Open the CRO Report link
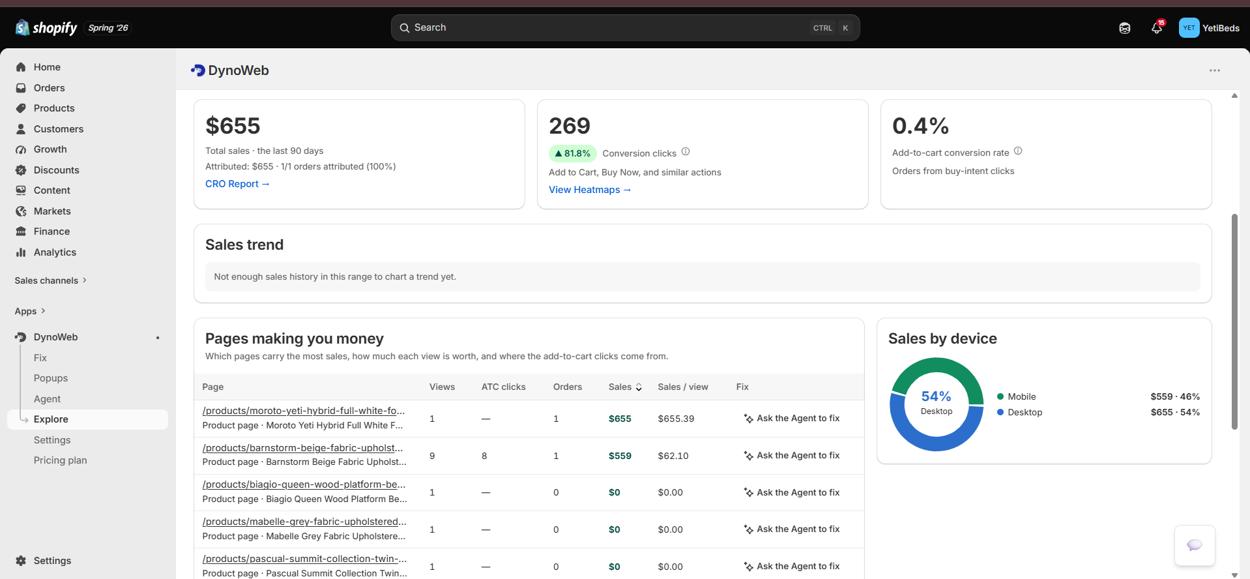This screenshot has height=579, width=1250. (x=237, y=184)
